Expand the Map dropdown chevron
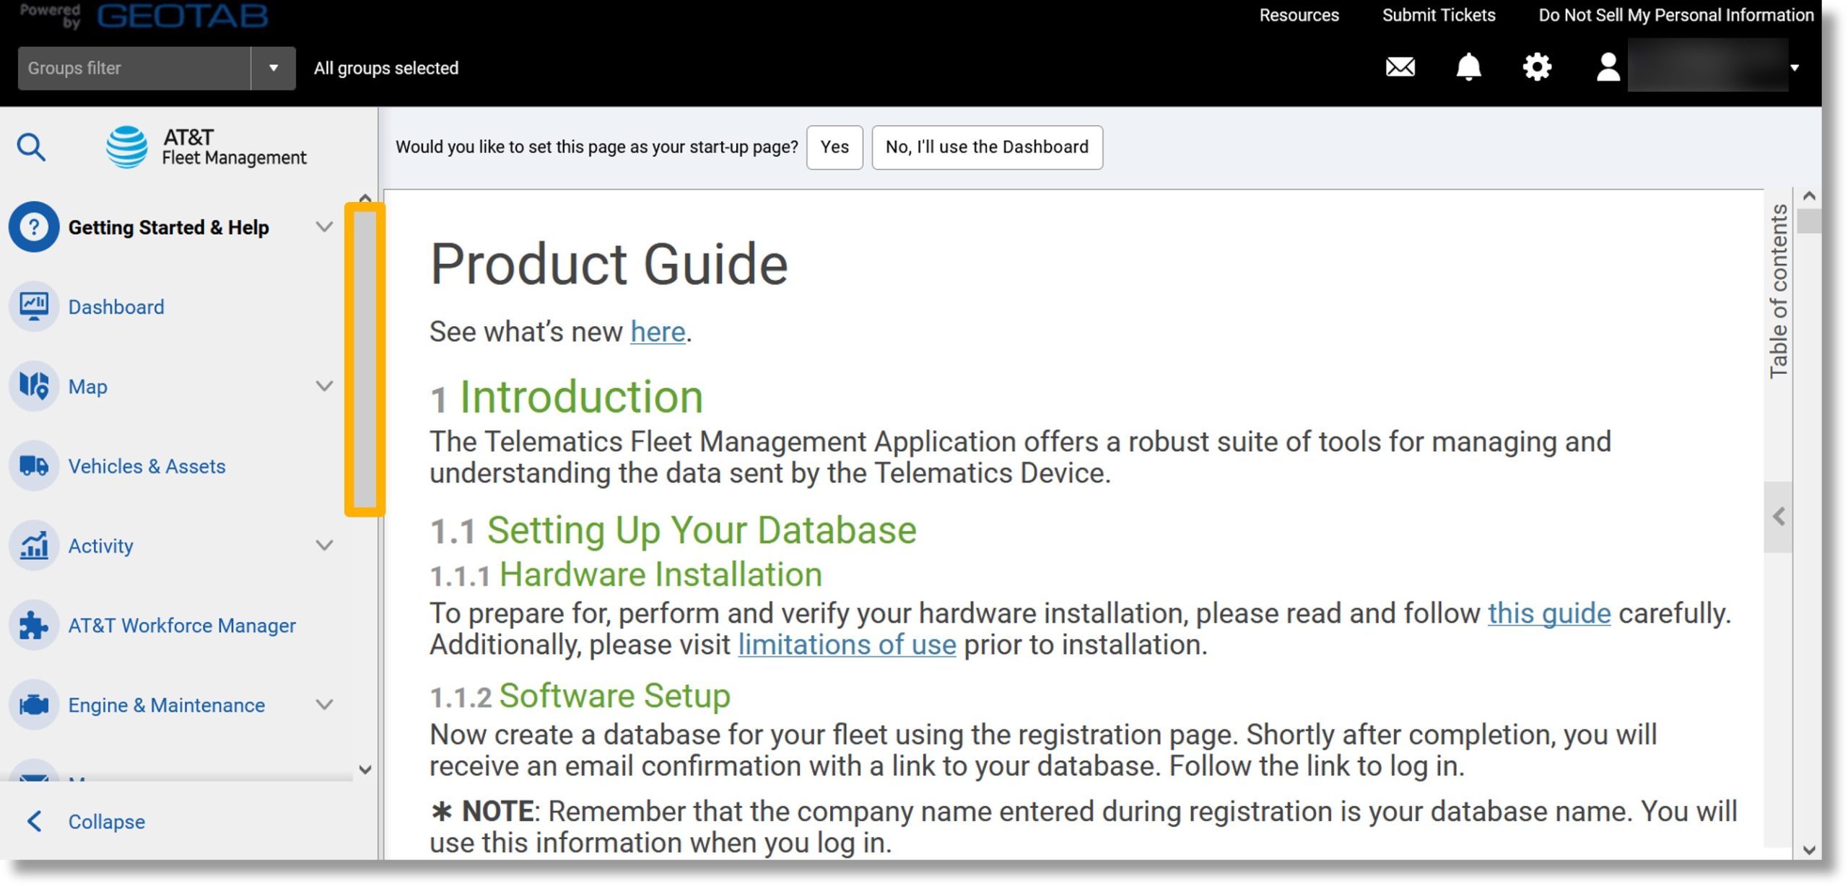1848x886 pixels. 326,384
